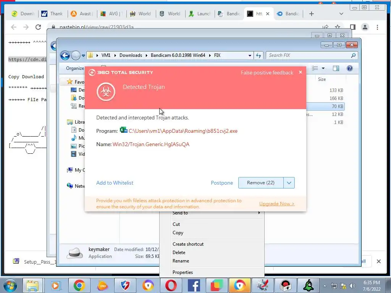Image resolution: width=391 pixels, height=293 pixels.
Task: Open a new Chrome tab
Action: tap(312, 14)
